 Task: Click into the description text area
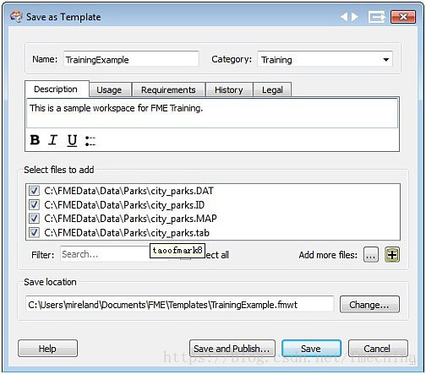coord(212,113)
